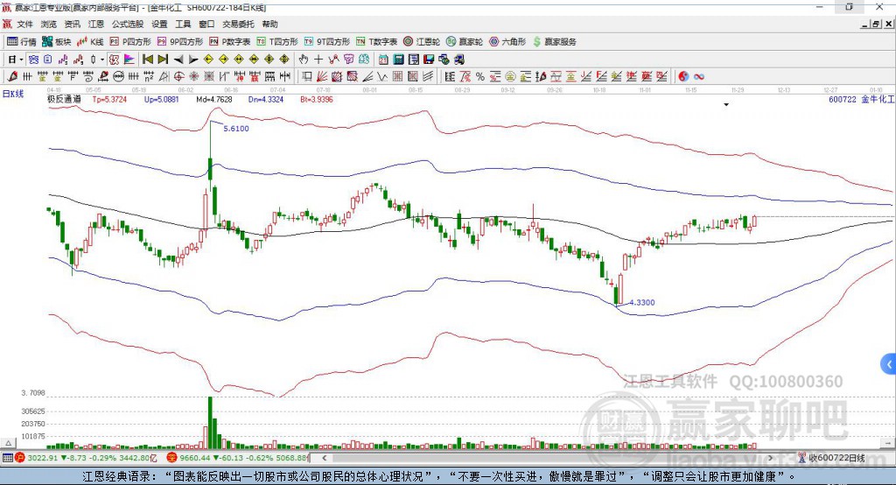Select the zigzag wave line tool
896x485 pixels.
pos(381,77)
